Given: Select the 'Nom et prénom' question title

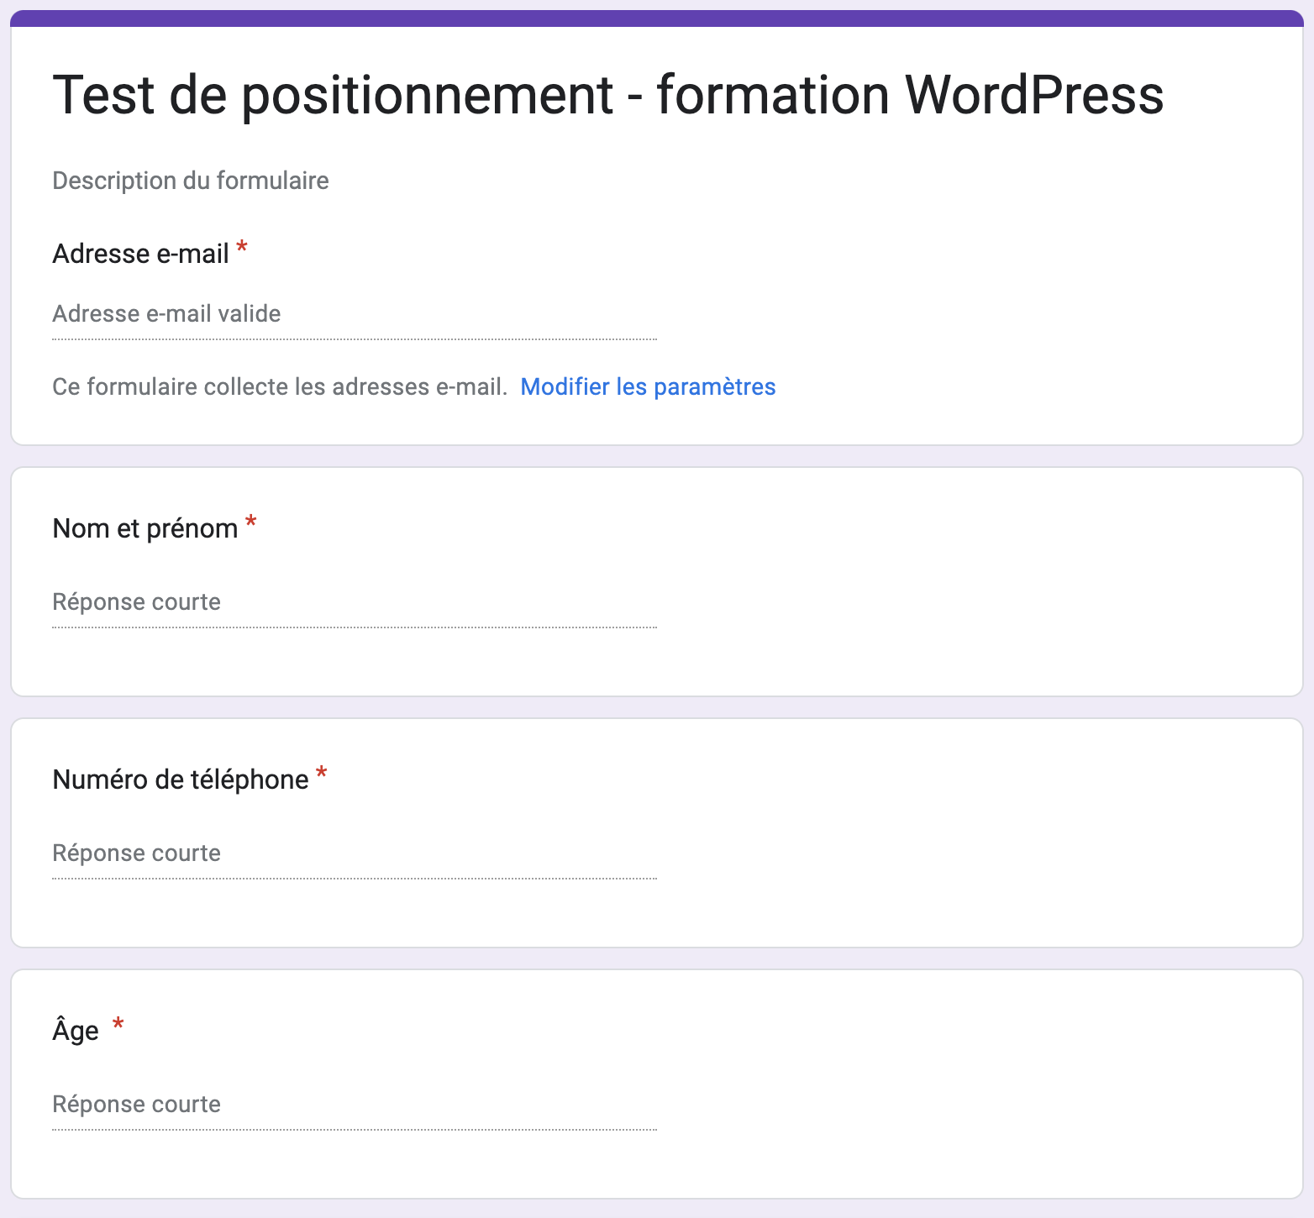Looking at the screenshot, I should (145, 528).
